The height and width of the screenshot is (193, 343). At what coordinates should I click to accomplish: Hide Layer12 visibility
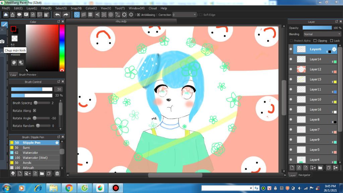point(291,69)
